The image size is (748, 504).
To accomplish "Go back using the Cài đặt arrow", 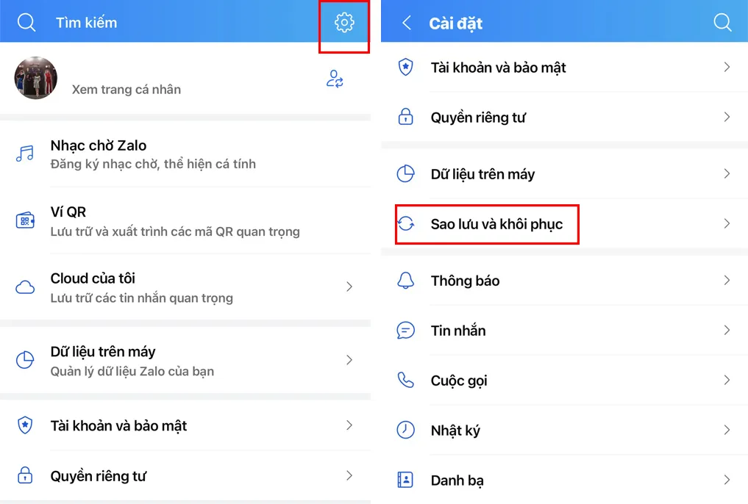I will 407,22.
